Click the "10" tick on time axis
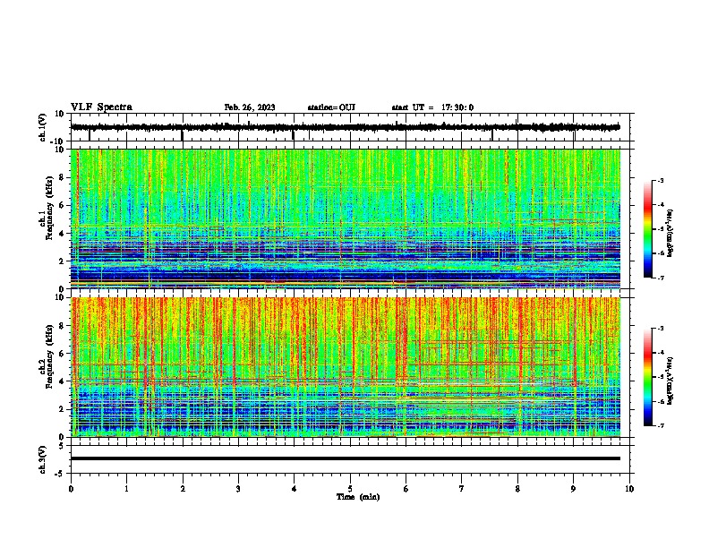Image resolution: width=709 pixels, height=548 pixels. tap(629, 489)
